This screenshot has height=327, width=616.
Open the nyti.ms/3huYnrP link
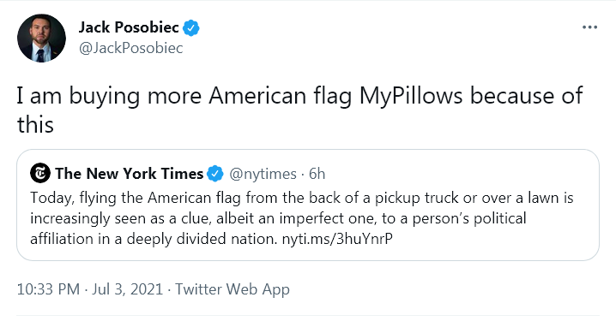[x=337, y=238]
